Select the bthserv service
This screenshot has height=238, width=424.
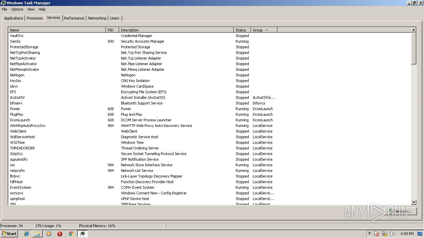pyautogui.click(x=16, y=103)
